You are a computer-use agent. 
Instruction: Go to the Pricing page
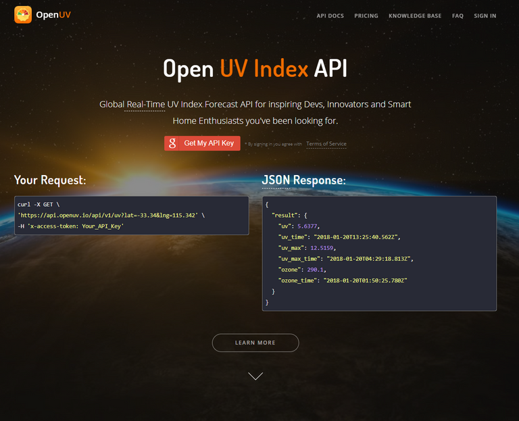(x=366, y=16)
